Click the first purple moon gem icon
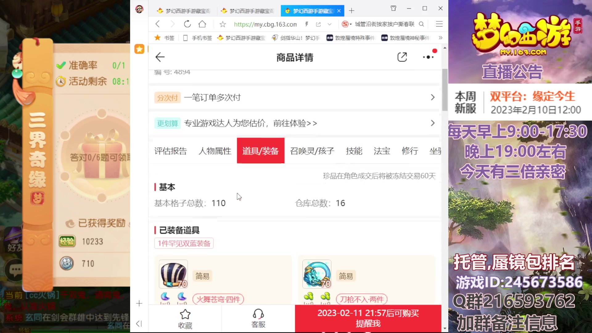The width and height of the screenshot is (592, 333). (x=165, y=296)
